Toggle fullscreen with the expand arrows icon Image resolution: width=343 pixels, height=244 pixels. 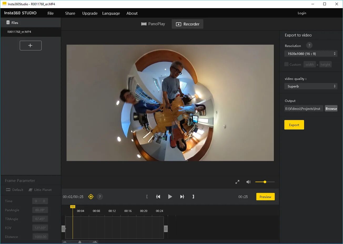click(x=237, y=182)
